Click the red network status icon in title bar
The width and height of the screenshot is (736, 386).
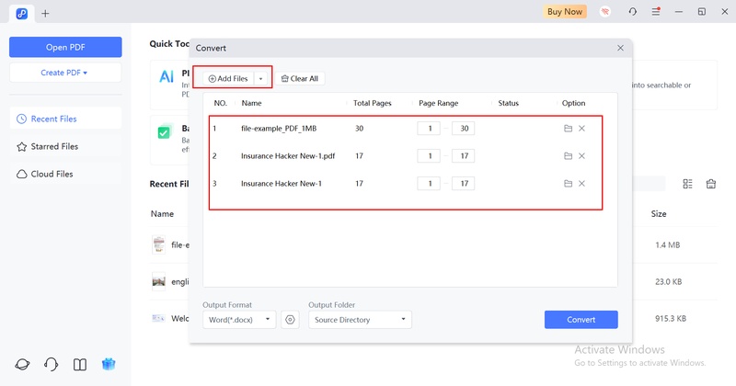605,12
